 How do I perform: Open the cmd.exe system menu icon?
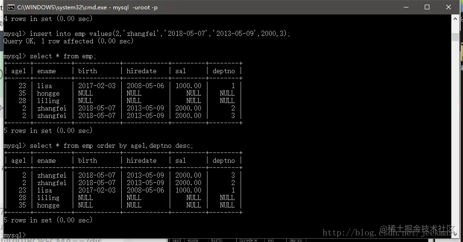[x=11, y=7]
